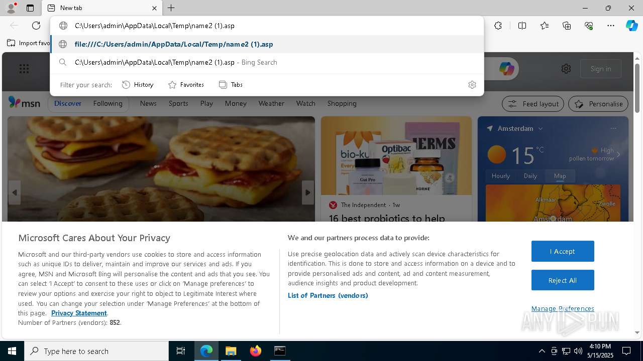Image resolution: width=643 pixels, height=361 pixels.
Task: Open Money section
Action: (x=236, y=103)
